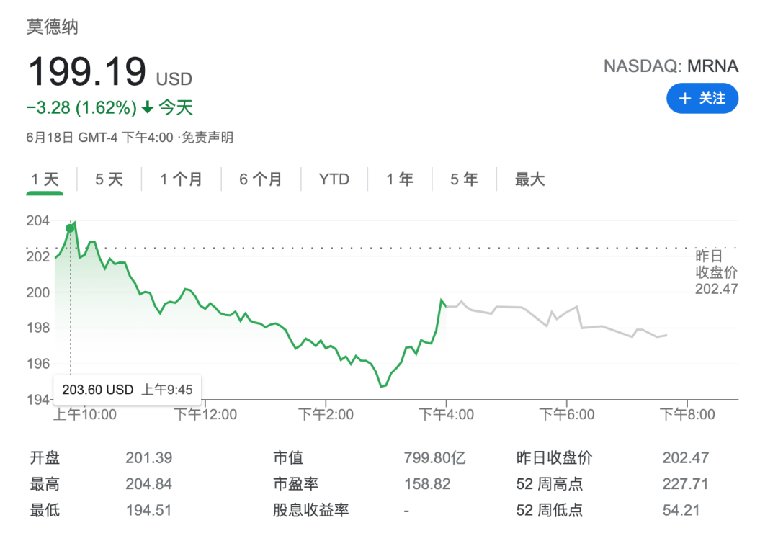The height and width of the screenshot is (546, 778).
Task: Click the 昨日收盘价 value 202.47 in table
Action: pyautogui.click(x=686, y=457)
